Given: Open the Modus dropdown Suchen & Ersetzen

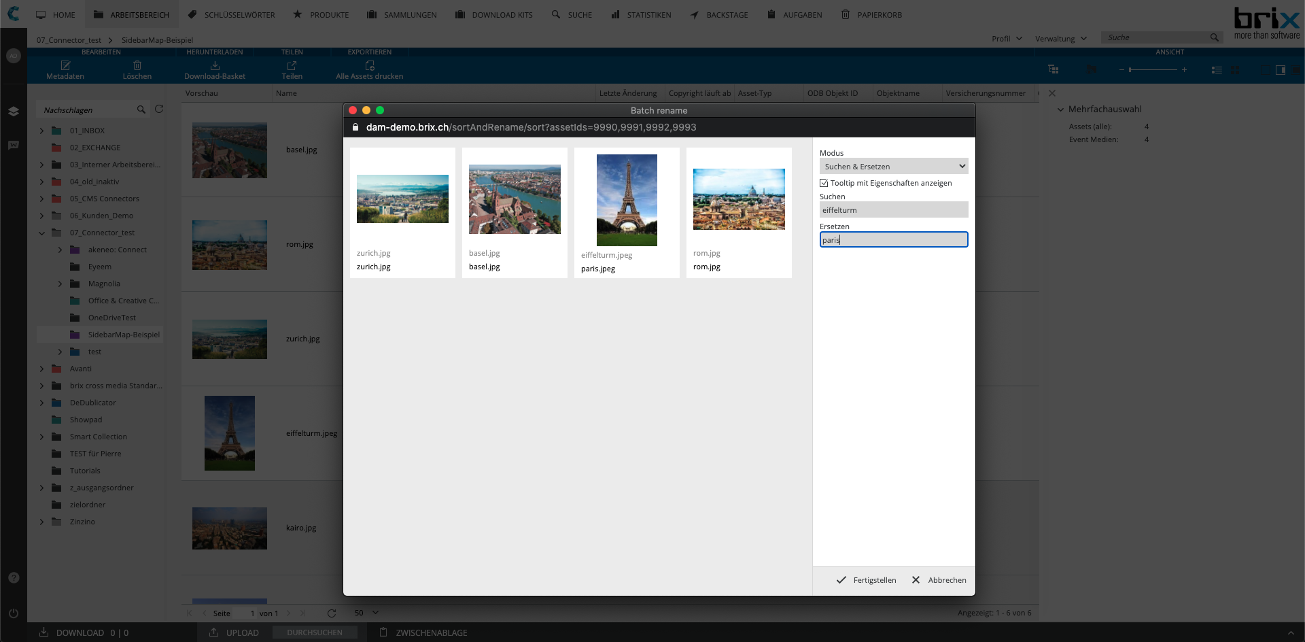Looking at the screenshot, I should [894, 167].
